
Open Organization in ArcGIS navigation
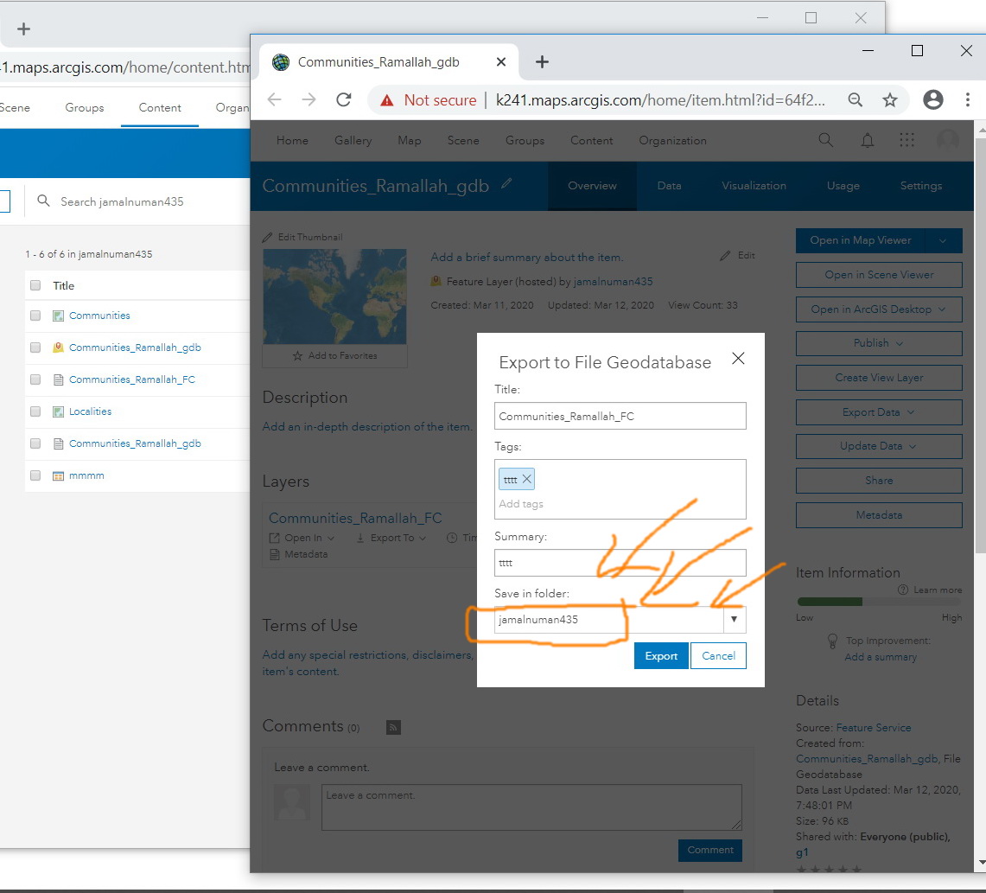(673, 140)
